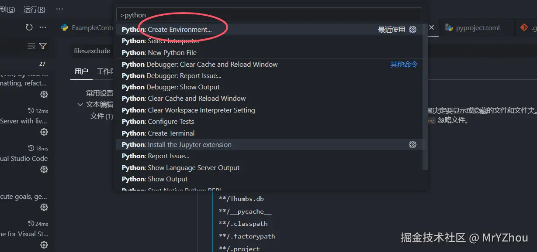537x252 pixels.
Task: Click the **/.project exclude pattern
Action: [x=239, y=249]
